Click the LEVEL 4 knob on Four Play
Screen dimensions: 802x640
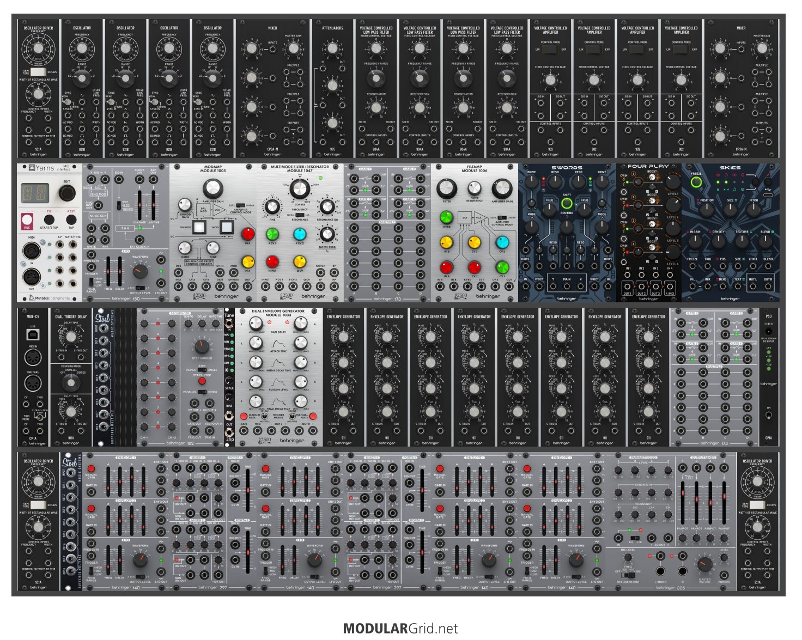pyautogui.click(x=673, y=252)
